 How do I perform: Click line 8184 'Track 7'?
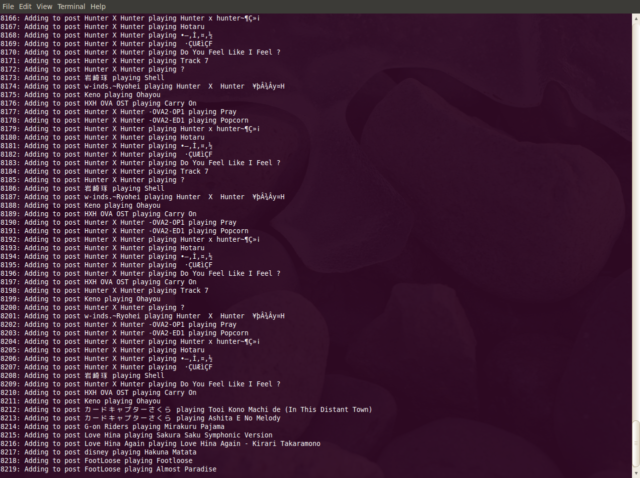coord(194,172)
